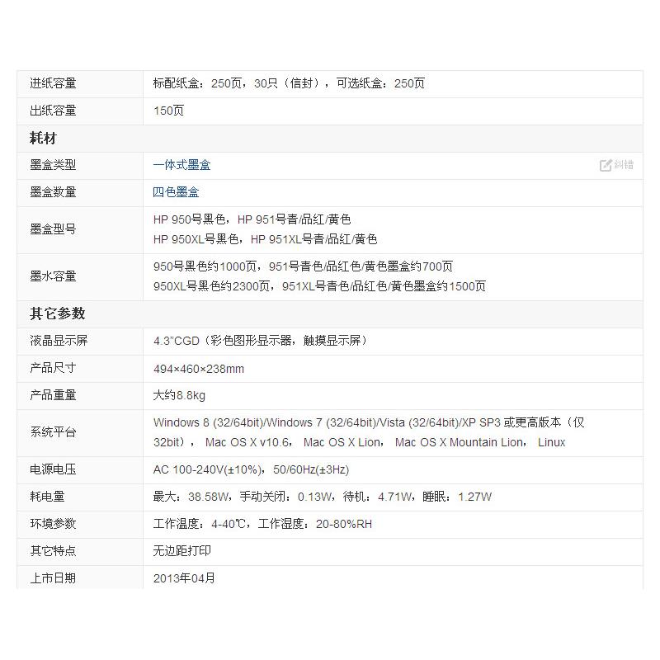Screen dimensions: 660x660
Task: Select the 出纸容量 label
Action: coord(53,111)
